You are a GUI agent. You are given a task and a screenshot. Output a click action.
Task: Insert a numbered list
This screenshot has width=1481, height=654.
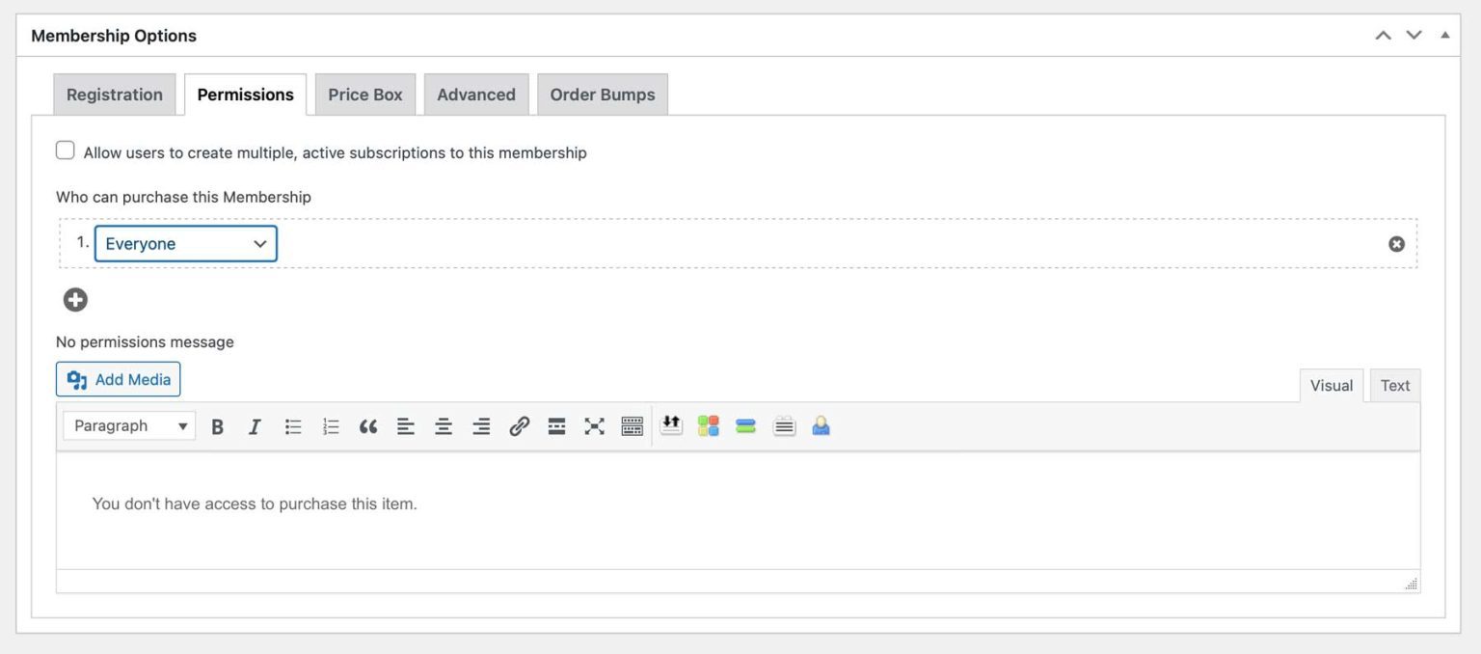point(330,425)
